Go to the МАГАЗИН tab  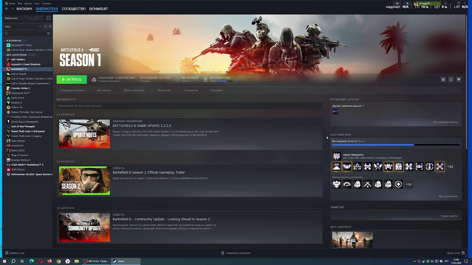(x=24, y=9)
